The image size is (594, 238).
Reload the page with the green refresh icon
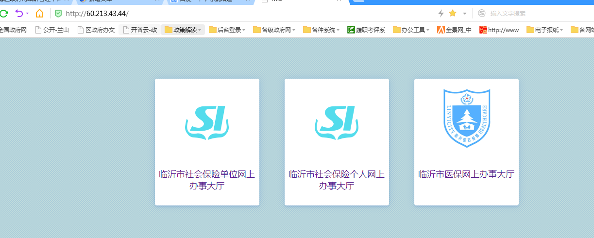click(3, 13)
